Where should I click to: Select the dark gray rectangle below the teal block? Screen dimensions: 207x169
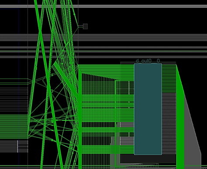[148, 159]
